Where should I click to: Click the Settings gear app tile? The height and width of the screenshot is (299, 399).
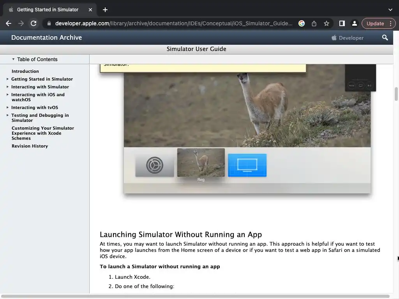(x=154, y=165)
